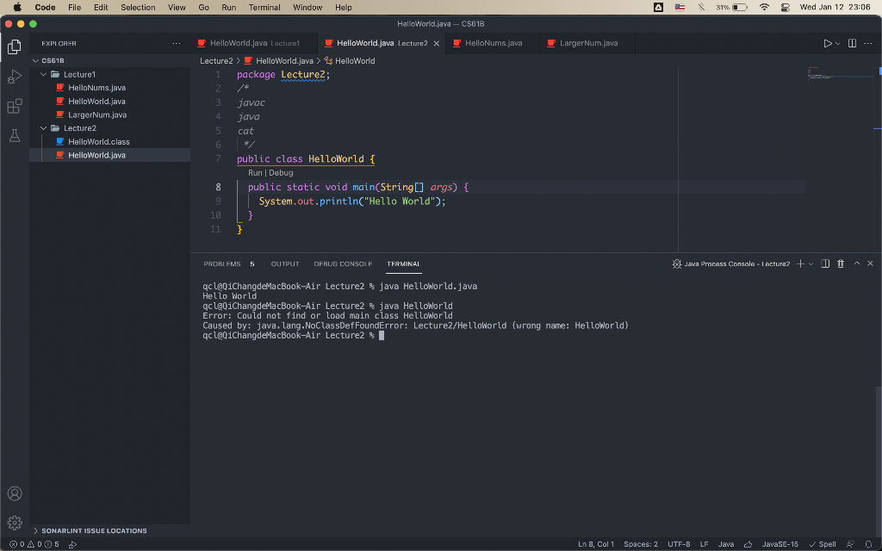This screenshot has width=882, height=551.
Task: Open run options dropdown arrow
Action: point(837,43)
